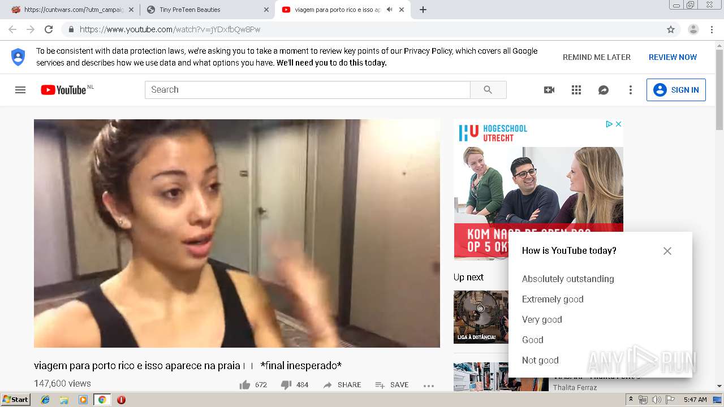Click REVIEW NOW on privacy notice

(x=673, y=57)
